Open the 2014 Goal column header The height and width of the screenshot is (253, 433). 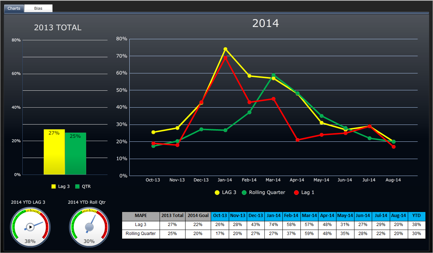[198, 216]
